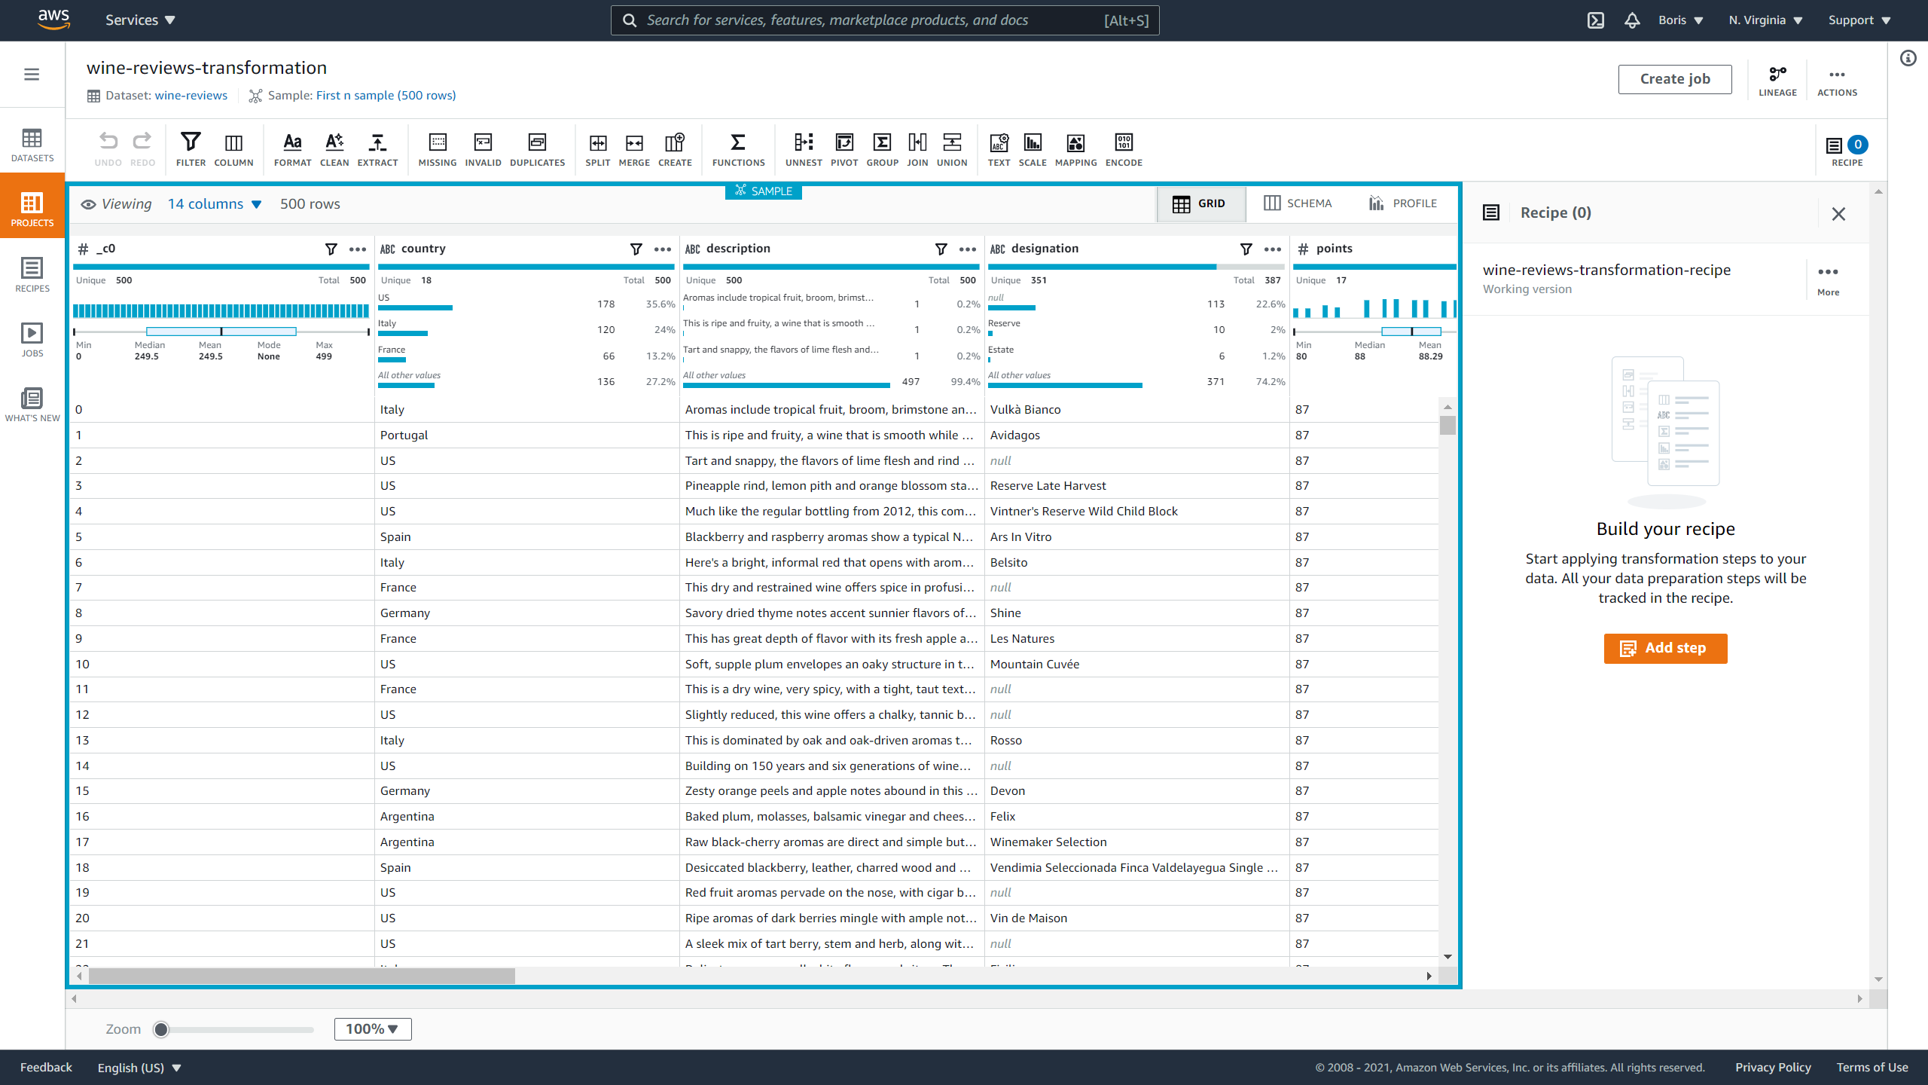This screenshot has height=1085, width=1928.
Task: Open the notifications bell
Action: pyautogui.click(x=1632, y=20)
